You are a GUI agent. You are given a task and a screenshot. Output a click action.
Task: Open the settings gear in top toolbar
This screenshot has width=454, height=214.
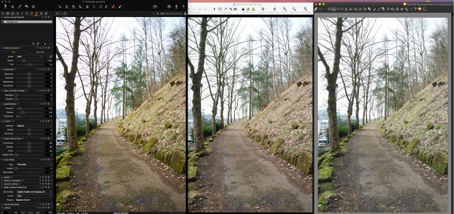click(x=33, y=7)
